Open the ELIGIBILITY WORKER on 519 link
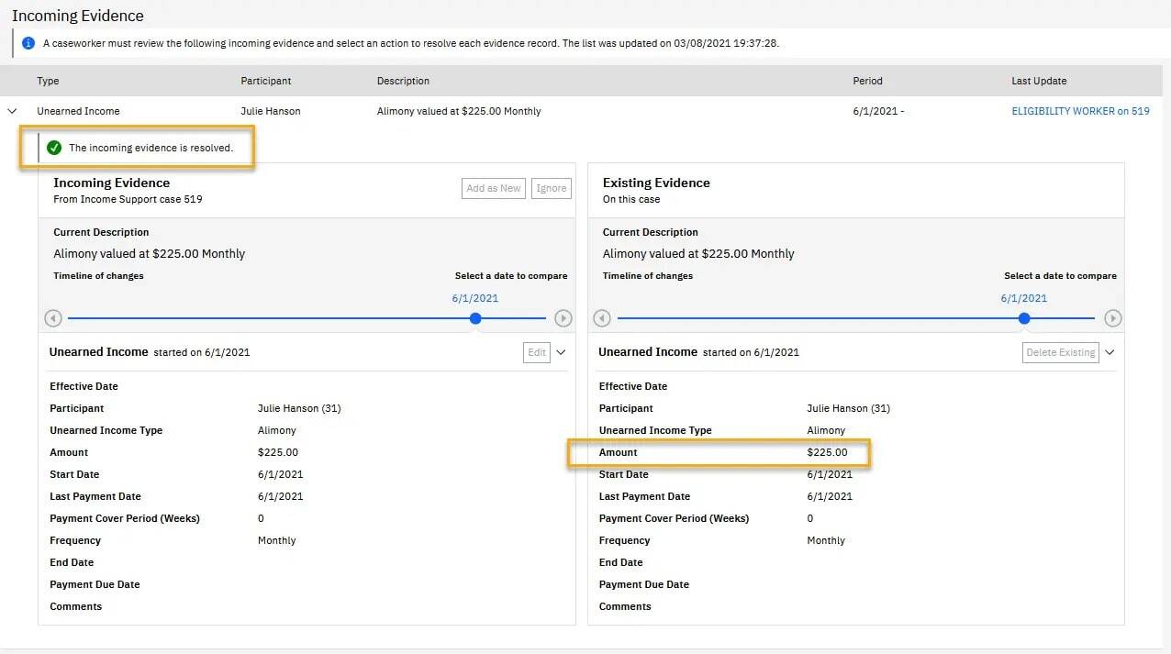The image size is (1171, 654). (x=1080, y=111)
